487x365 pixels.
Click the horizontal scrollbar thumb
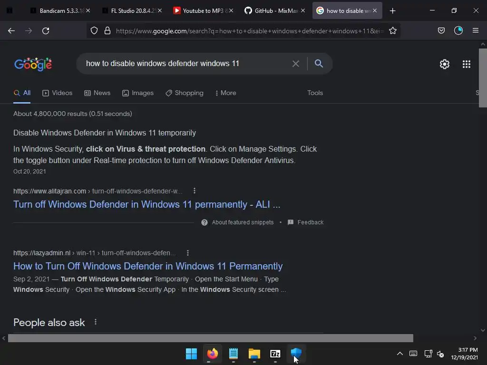211,338
